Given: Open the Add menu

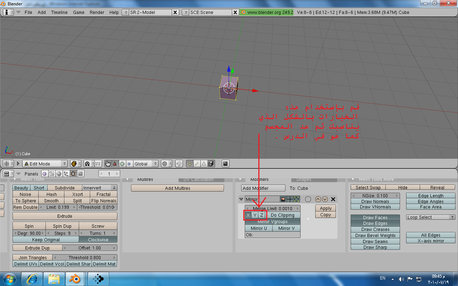Looking at the screenshot, I should (42, 12).
